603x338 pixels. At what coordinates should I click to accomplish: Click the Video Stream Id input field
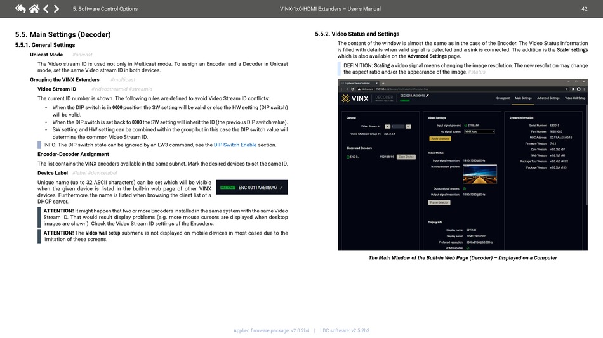(x=397, y=126)
